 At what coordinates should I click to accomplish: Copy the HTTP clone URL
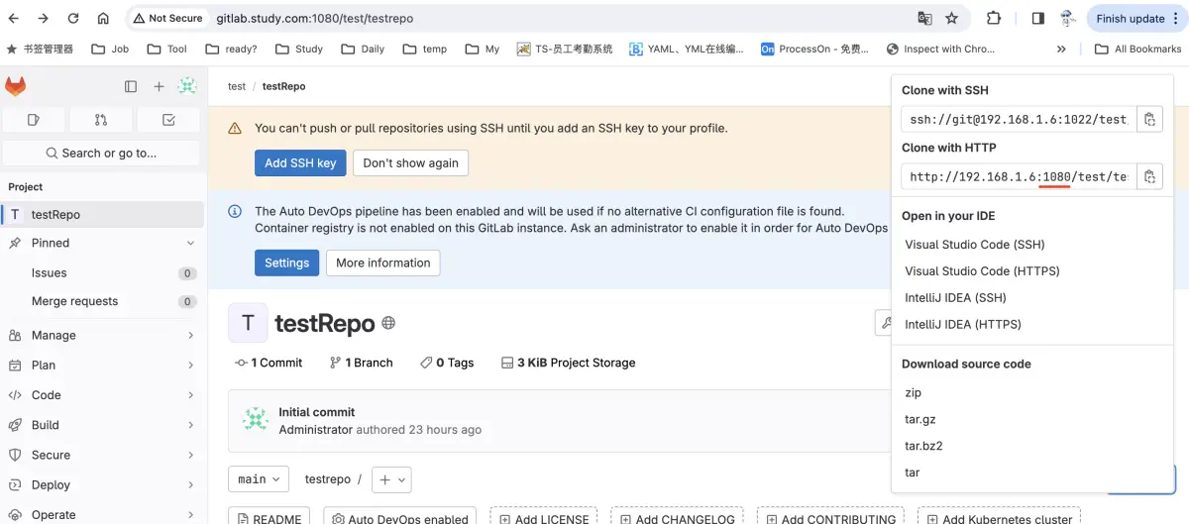pyautogui.click(x=1149, y=176)
